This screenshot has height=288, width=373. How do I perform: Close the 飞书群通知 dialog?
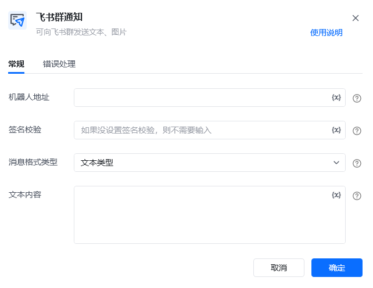point(356,18)
